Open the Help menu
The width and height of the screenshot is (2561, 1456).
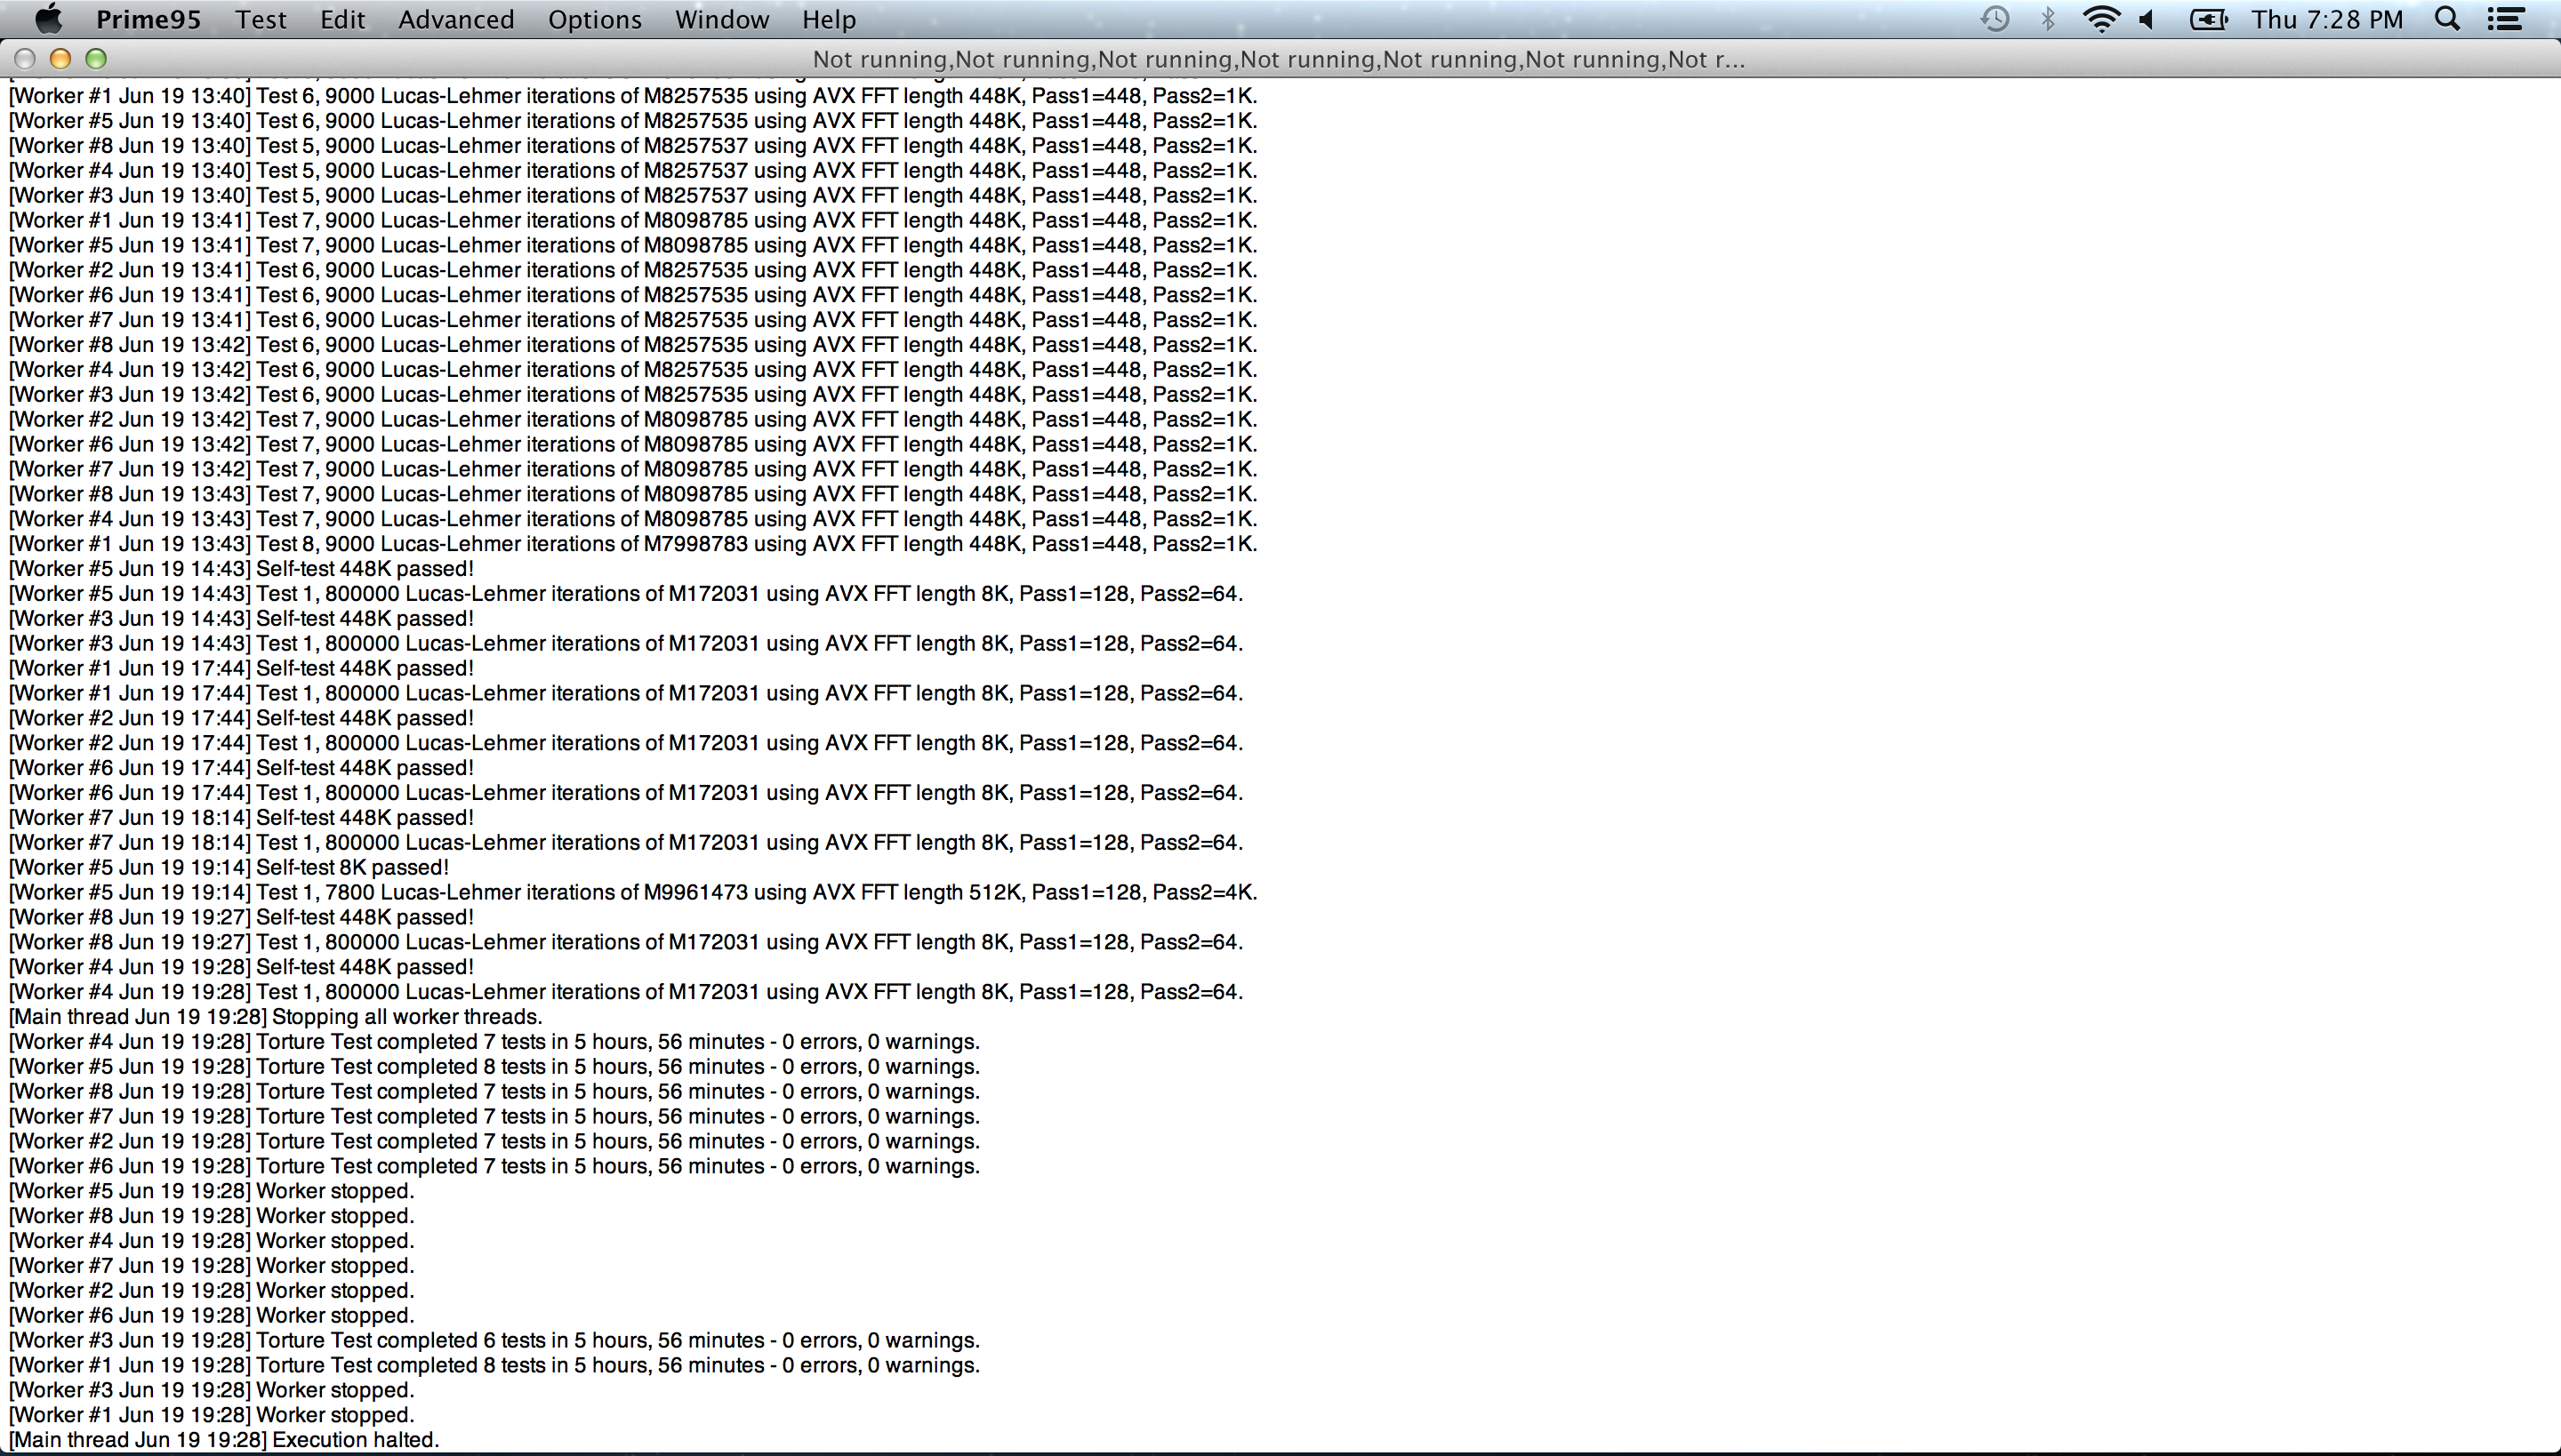tap(829, 19)
